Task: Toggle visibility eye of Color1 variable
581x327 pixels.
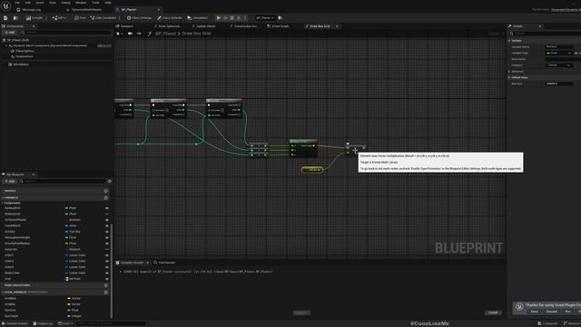Action: tap(107, 255)
